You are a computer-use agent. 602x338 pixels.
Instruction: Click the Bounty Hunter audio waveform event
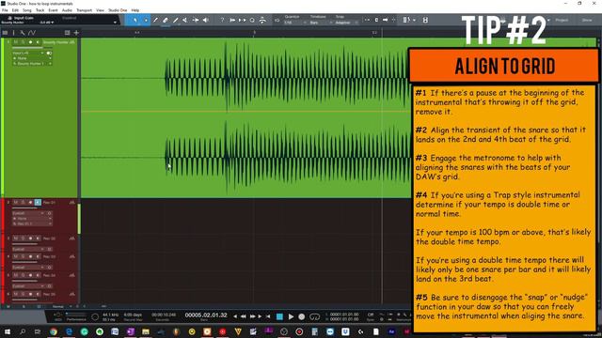pos(246,118)
